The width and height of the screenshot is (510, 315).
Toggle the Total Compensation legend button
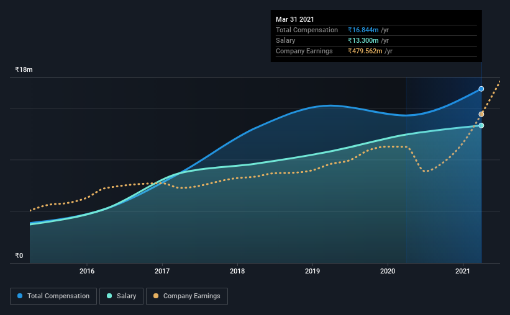tap(53, 296)
